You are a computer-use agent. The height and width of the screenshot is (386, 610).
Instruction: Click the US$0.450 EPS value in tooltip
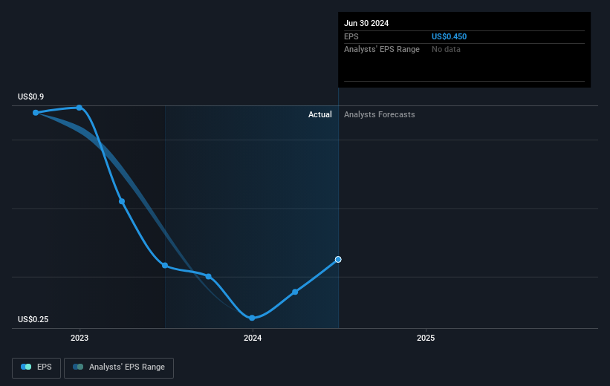tap(449, 36)
